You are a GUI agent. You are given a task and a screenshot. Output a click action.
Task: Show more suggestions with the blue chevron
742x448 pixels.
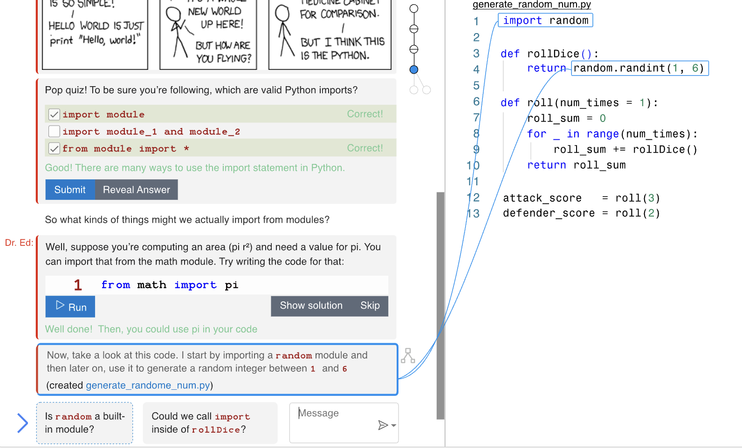click(x=22, y=423)
